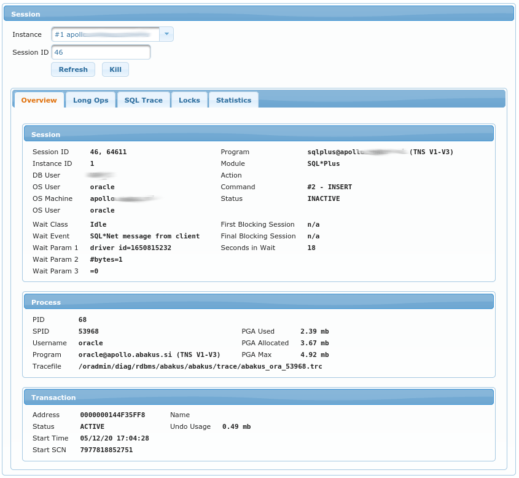Select Process Program oracle@apollo.abakus.si value
Screen dimensions: 519x478
coord(149,355)
